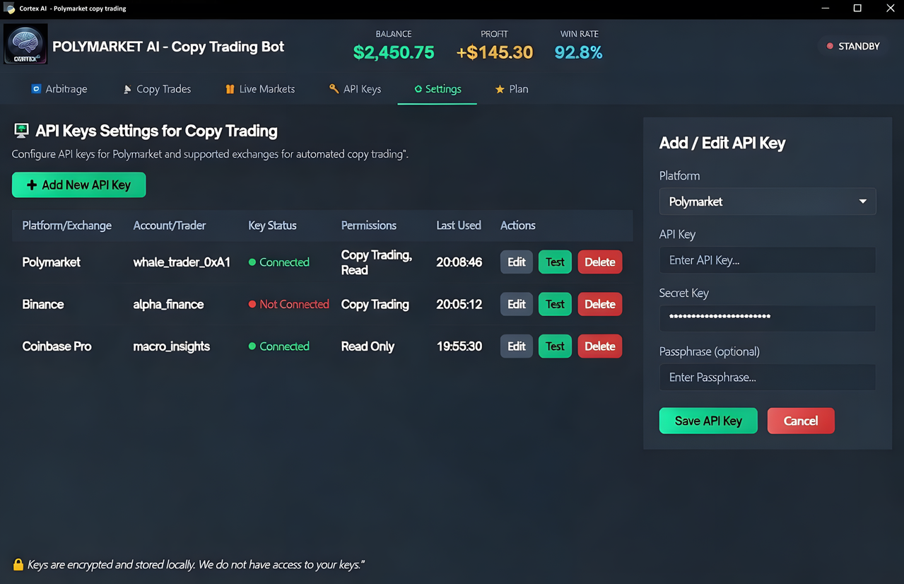Select whale_trader_0xA1 account cell
This screenshot has width=904, height=584.
click(182, 262)
